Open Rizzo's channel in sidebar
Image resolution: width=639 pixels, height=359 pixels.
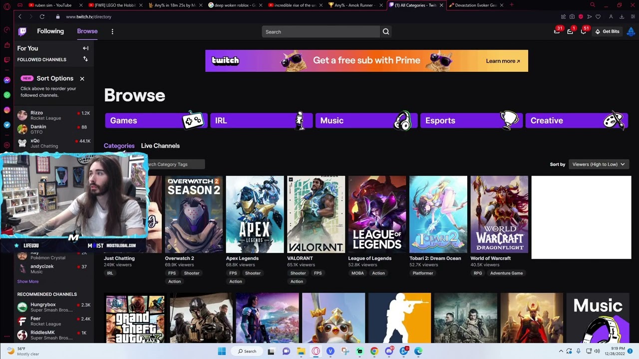(x=54, y=116)
